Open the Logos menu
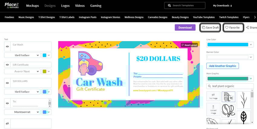The height and width of the screenshot is (129, 257). pos(65,6)
